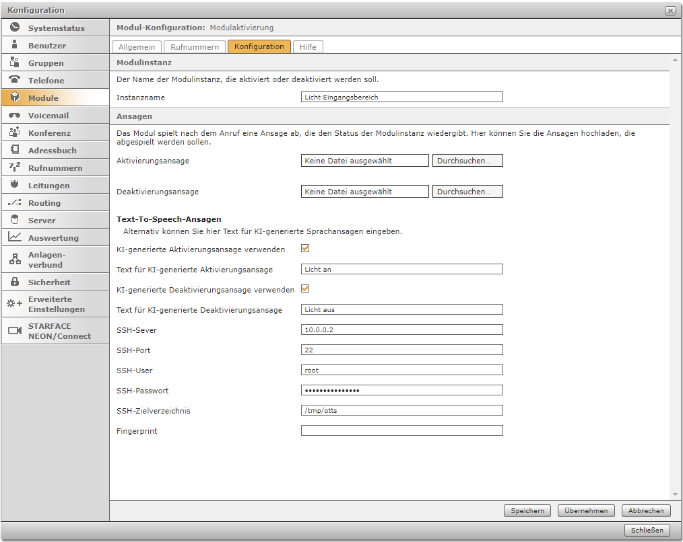683x542 pixels.
Task: Click the Sicherheit lock icon
Action: [15, 282]
